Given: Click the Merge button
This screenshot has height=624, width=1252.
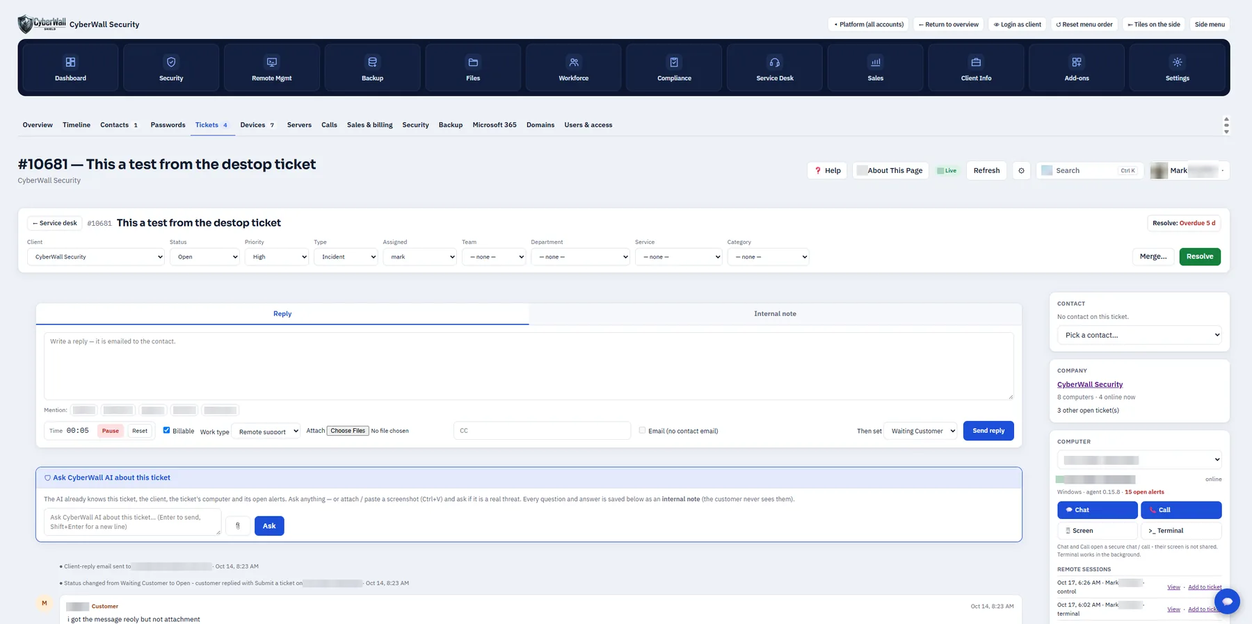Looking at the screenshot, I should [1153, 257].
